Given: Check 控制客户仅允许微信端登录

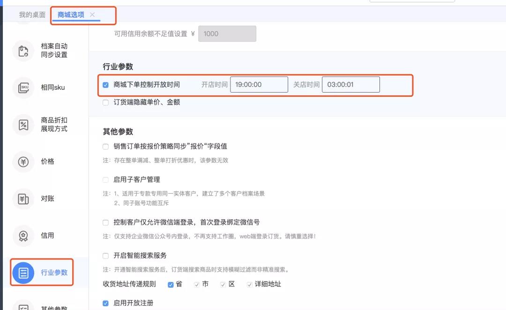Looking at the screenshot, I should pyautogui.click(x=105, y=222).
